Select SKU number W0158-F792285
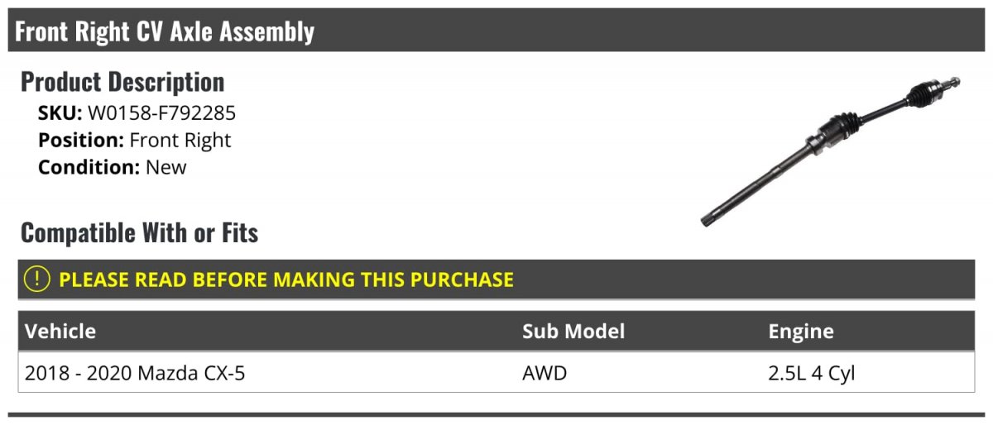 click(161, 113)
